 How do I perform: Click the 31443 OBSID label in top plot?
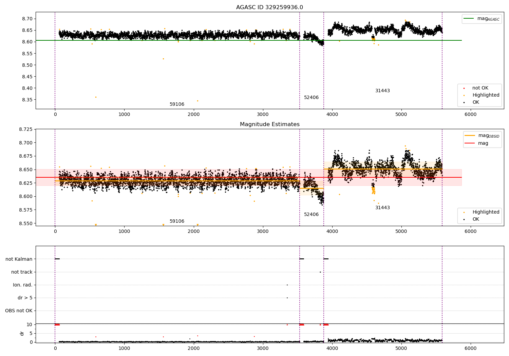tap(382, 91)
